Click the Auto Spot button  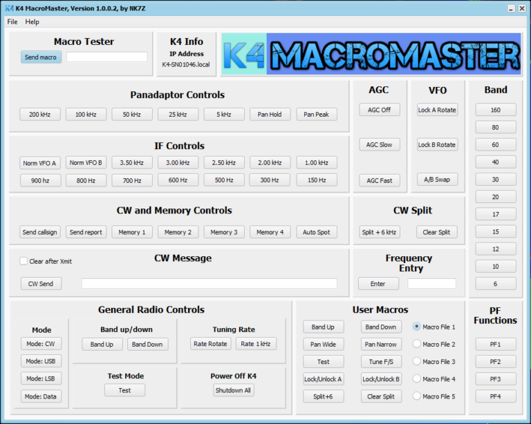coord(316,232)
